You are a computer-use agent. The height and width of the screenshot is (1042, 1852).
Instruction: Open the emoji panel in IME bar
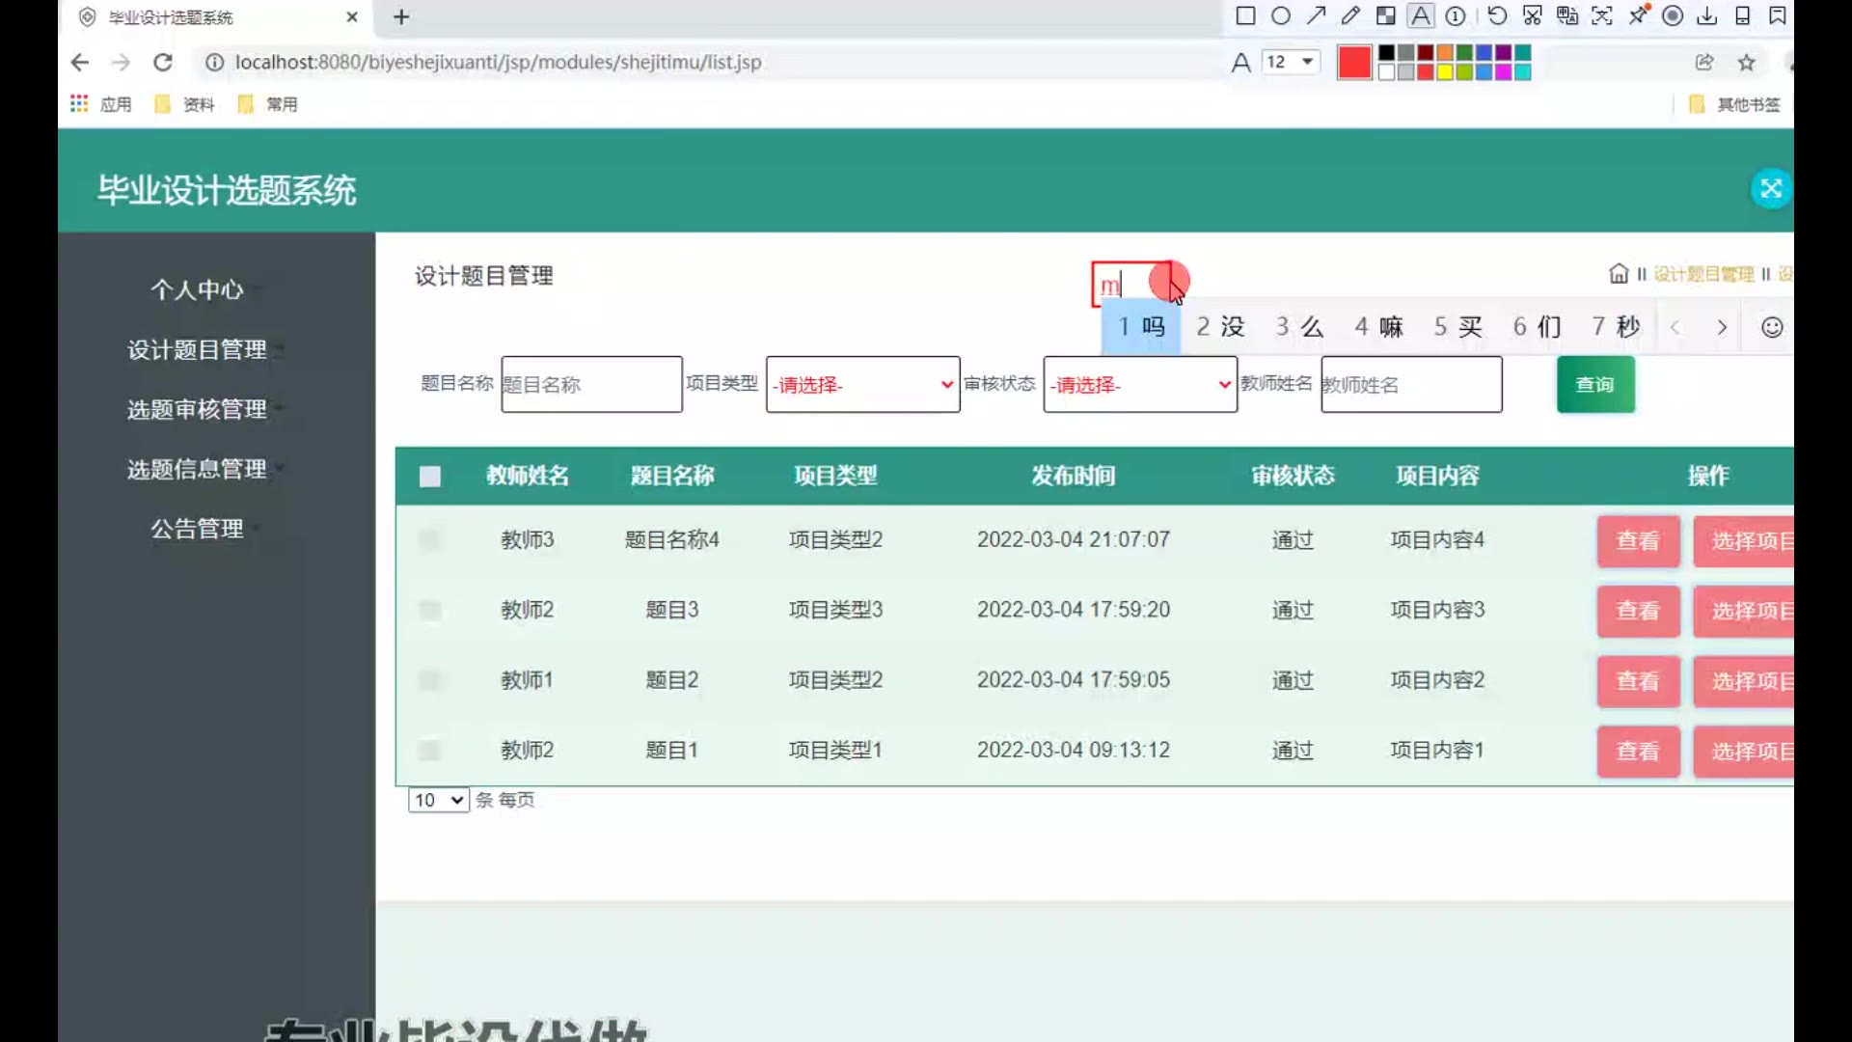coord(1771,327)
